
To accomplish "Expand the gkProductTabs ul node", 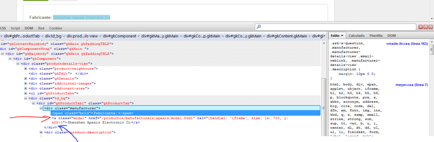I will click(x=26, y=94).
